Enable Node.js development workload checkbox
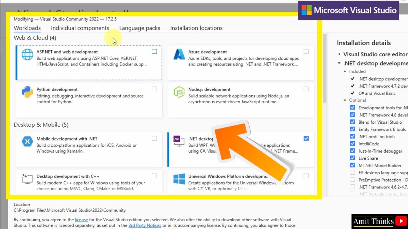Image resolution: width=408 pixels, height=229 pixels. pos(306,89)
